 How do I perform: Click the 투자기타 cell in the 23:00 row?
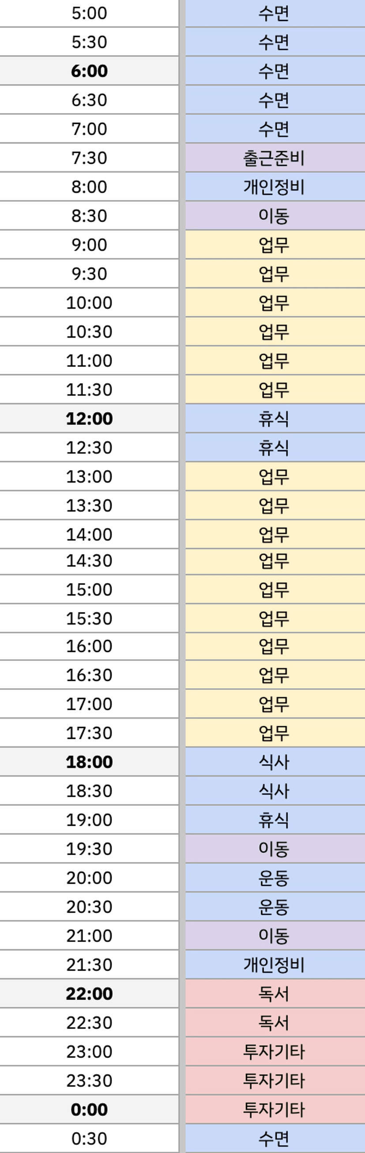(x=274, y=1051)
